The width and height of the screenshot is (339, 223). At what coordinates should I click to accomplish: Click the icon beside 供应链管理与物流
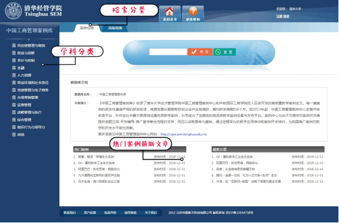click(x=14, y=46)
